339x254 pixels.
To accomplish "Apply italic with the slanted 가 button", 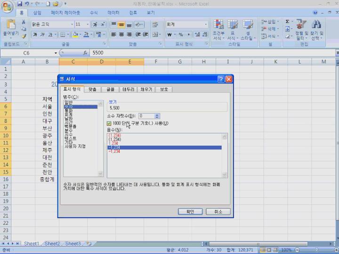I will point(42,34).
